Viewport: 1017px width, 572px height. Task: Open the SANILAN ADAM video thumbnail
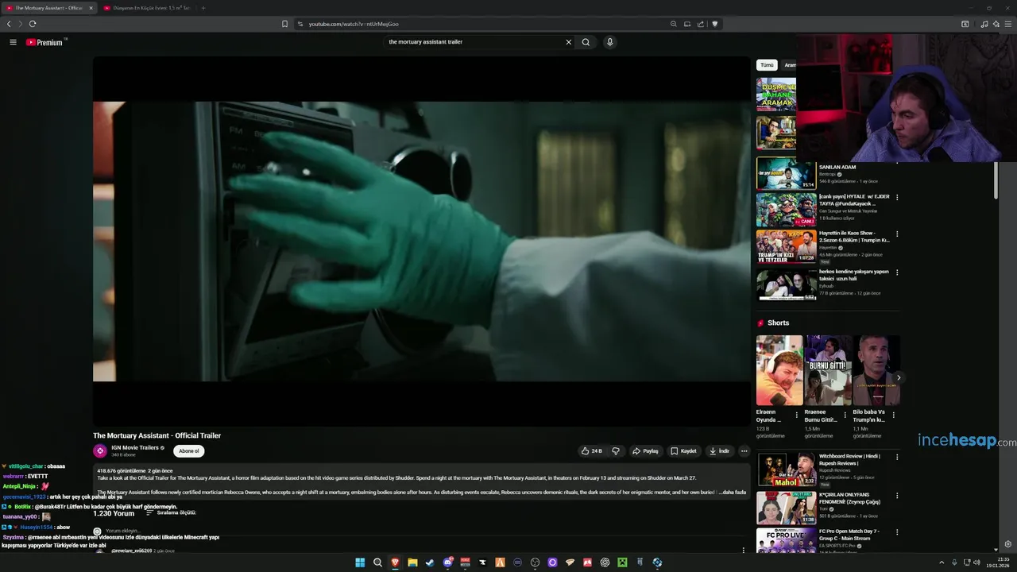pos(786,174)
